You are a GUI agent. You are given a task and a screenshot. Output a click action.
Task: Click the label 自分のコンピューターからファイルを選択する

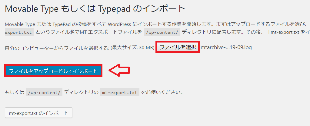[57, 48]
